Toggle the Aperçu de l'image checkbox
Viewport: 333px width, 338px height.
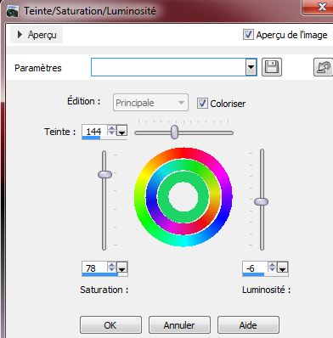tap(248, 35)
